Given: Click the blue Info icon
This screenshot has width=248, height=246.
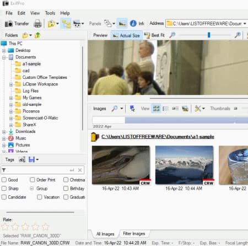Looking at the screenshot, I should (x=133, y=23).
